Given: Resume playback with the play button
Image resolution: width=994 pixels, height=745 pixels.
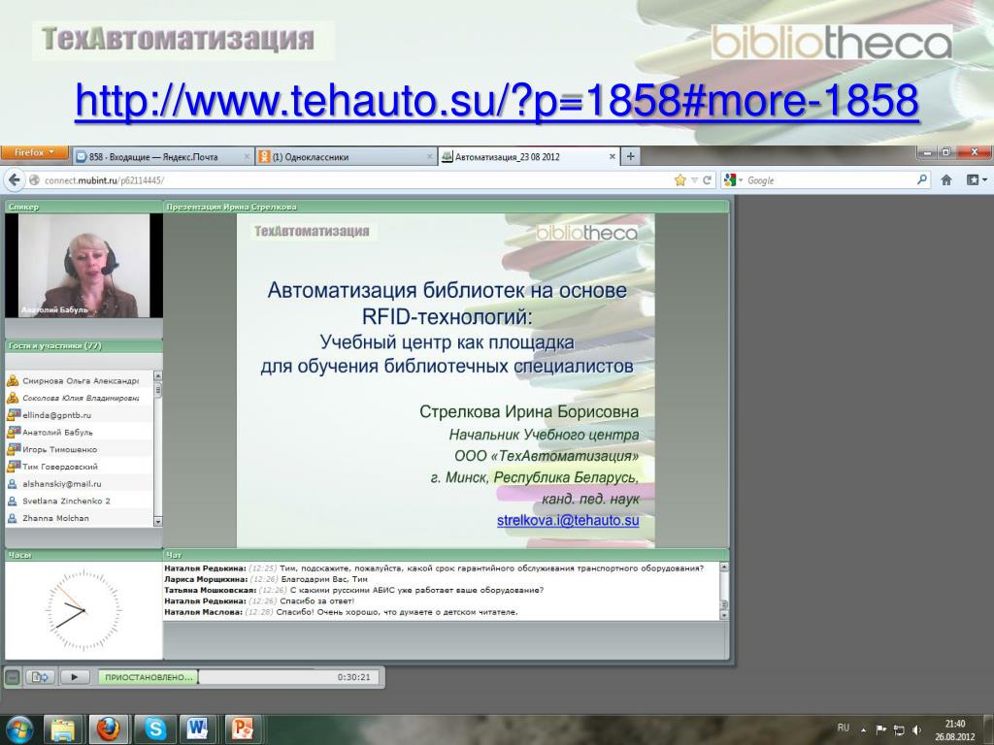Looking at the screenshot, I should click(x=75, y=677).
